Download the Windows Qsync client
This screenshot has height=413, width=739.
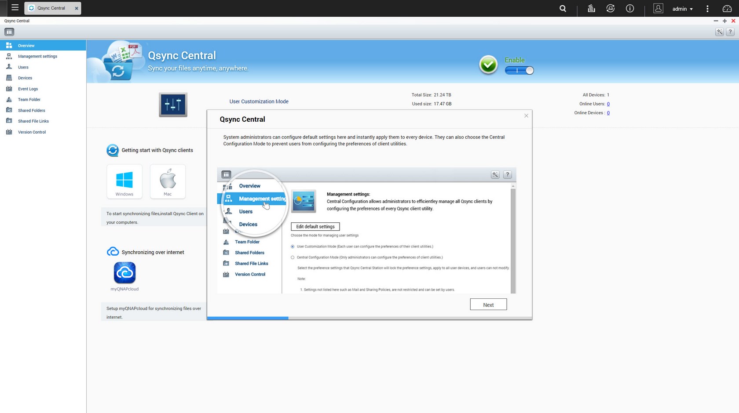pyautogui.click(x=124, y=181)
